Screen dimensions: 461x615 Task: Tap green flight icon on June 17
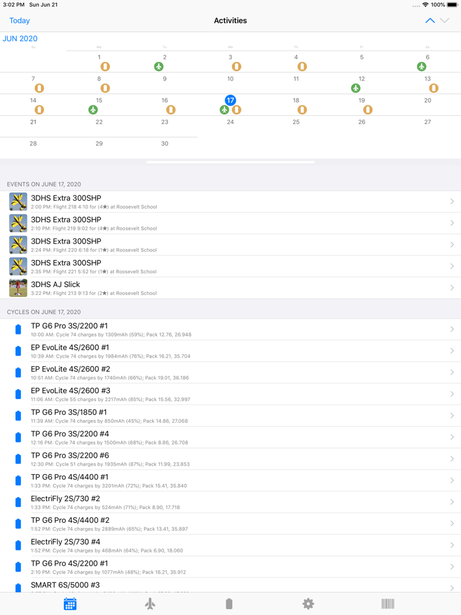[224, 110]
